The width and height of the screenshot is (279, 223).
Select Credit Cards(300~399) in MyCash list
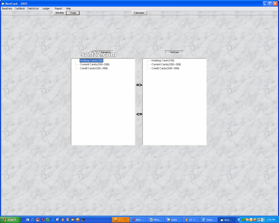(x=165, y=68)
